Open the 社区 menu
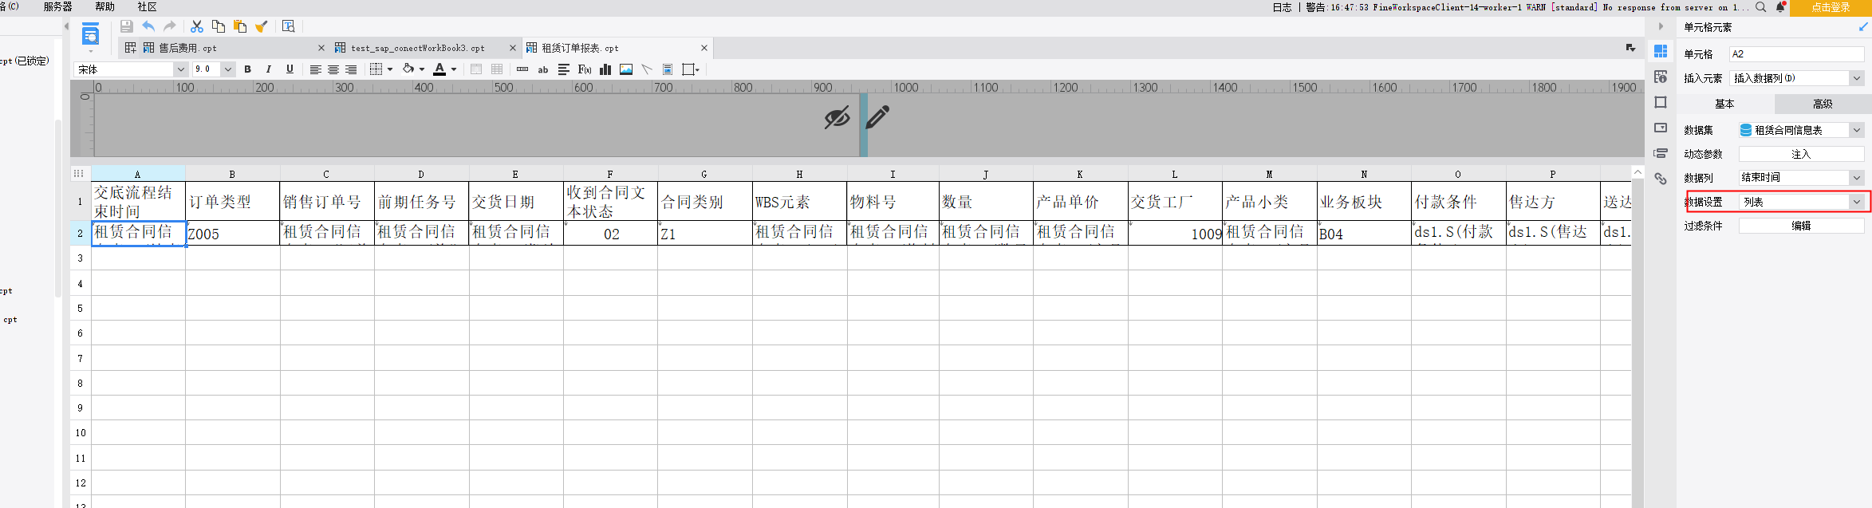1872x508 pixels. 147,6
